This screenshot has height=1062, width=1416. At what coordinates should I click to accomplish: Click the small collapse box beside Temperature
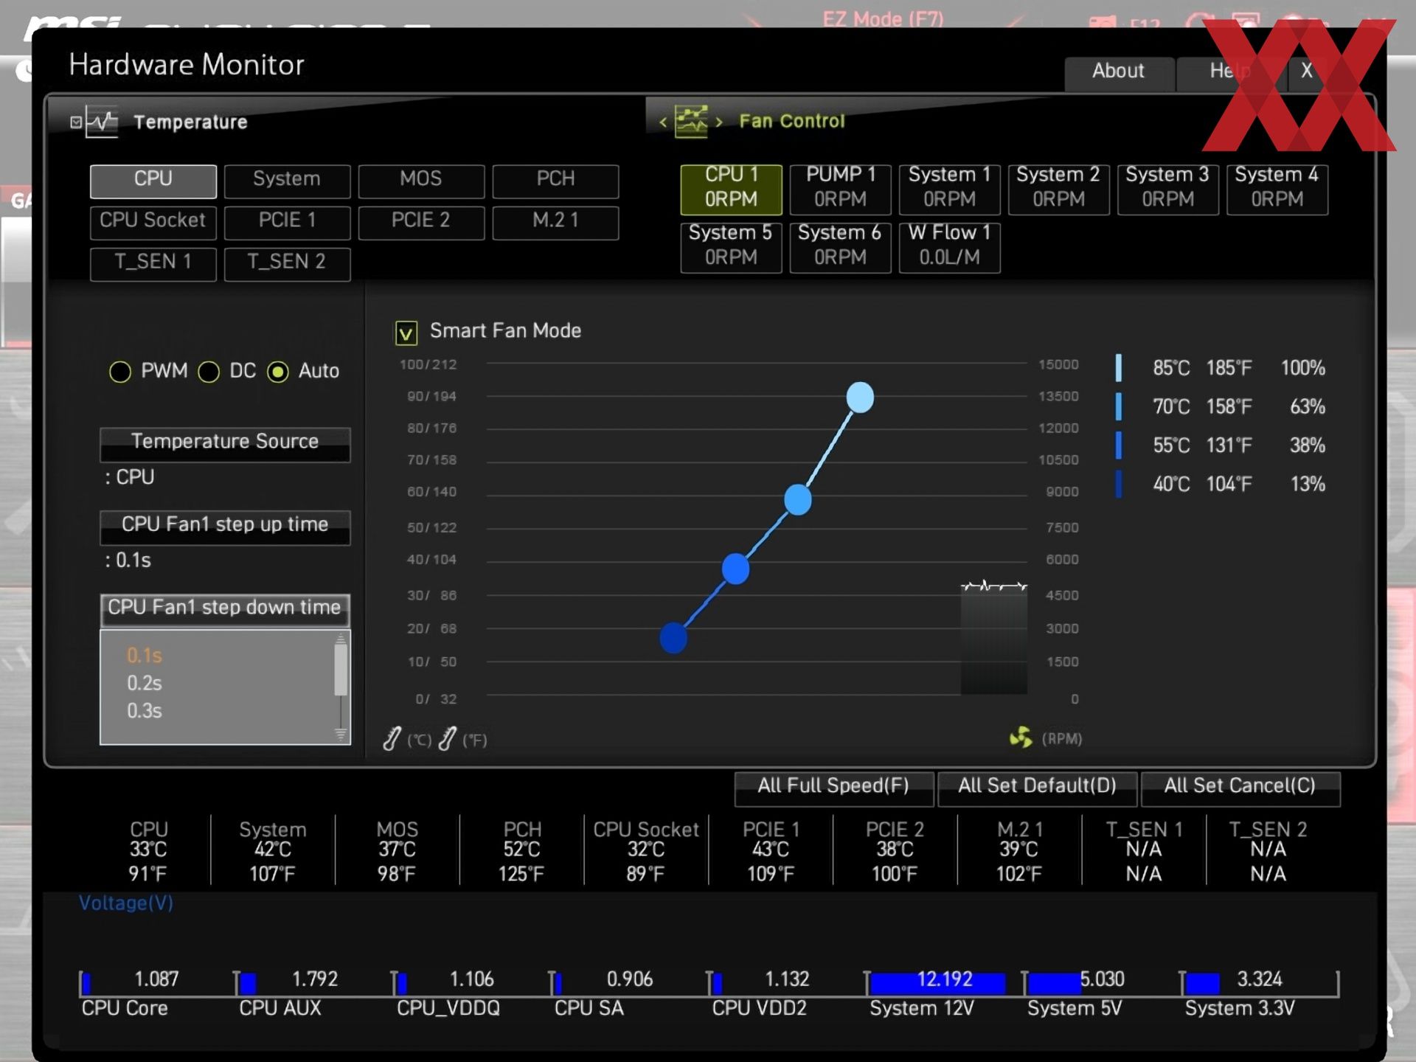click(76, 122)
